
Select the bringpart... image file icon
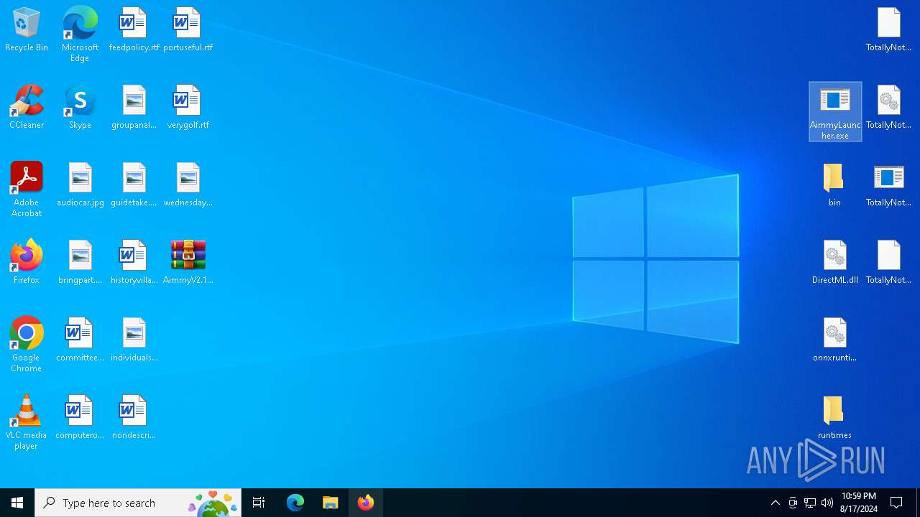coord(80,263)
